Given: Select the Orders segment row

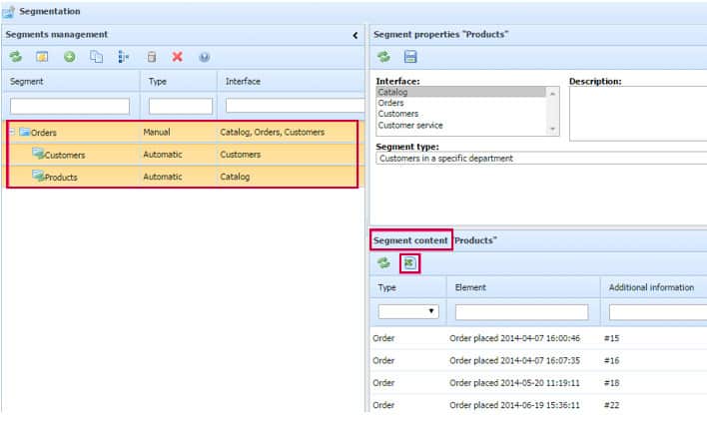Looking at the screenshot, I should point(183,132).
